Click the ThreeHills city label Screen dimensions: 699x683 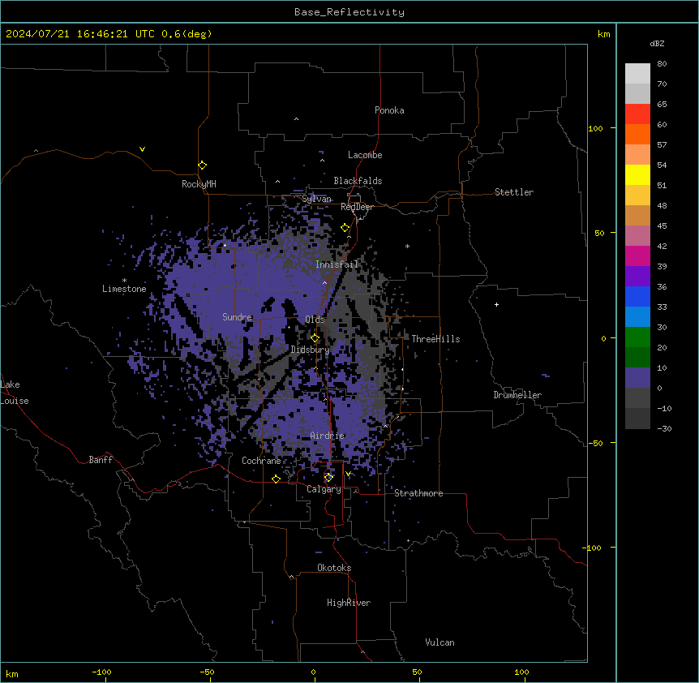coord(435,339)
